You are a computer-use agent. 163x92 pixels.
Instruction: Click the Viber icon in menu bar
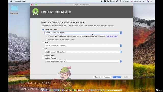(x=105, y=1)
